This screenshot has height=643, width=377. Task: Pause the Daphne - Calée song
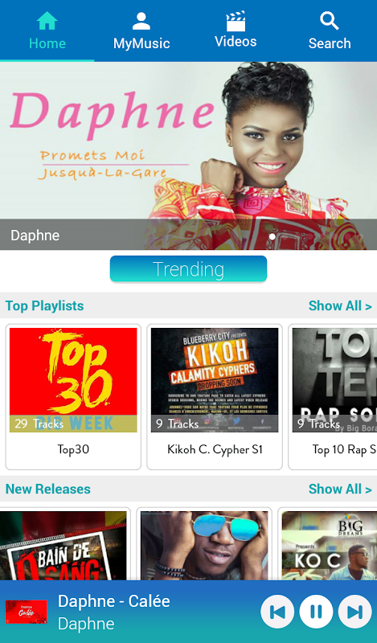316,612
